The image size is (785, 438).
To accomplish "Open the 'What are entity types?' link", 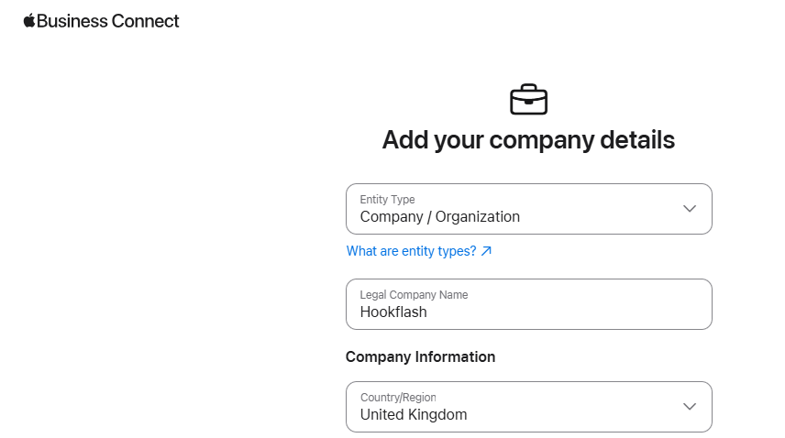I will pyautogui.click(x=419, y=251).
